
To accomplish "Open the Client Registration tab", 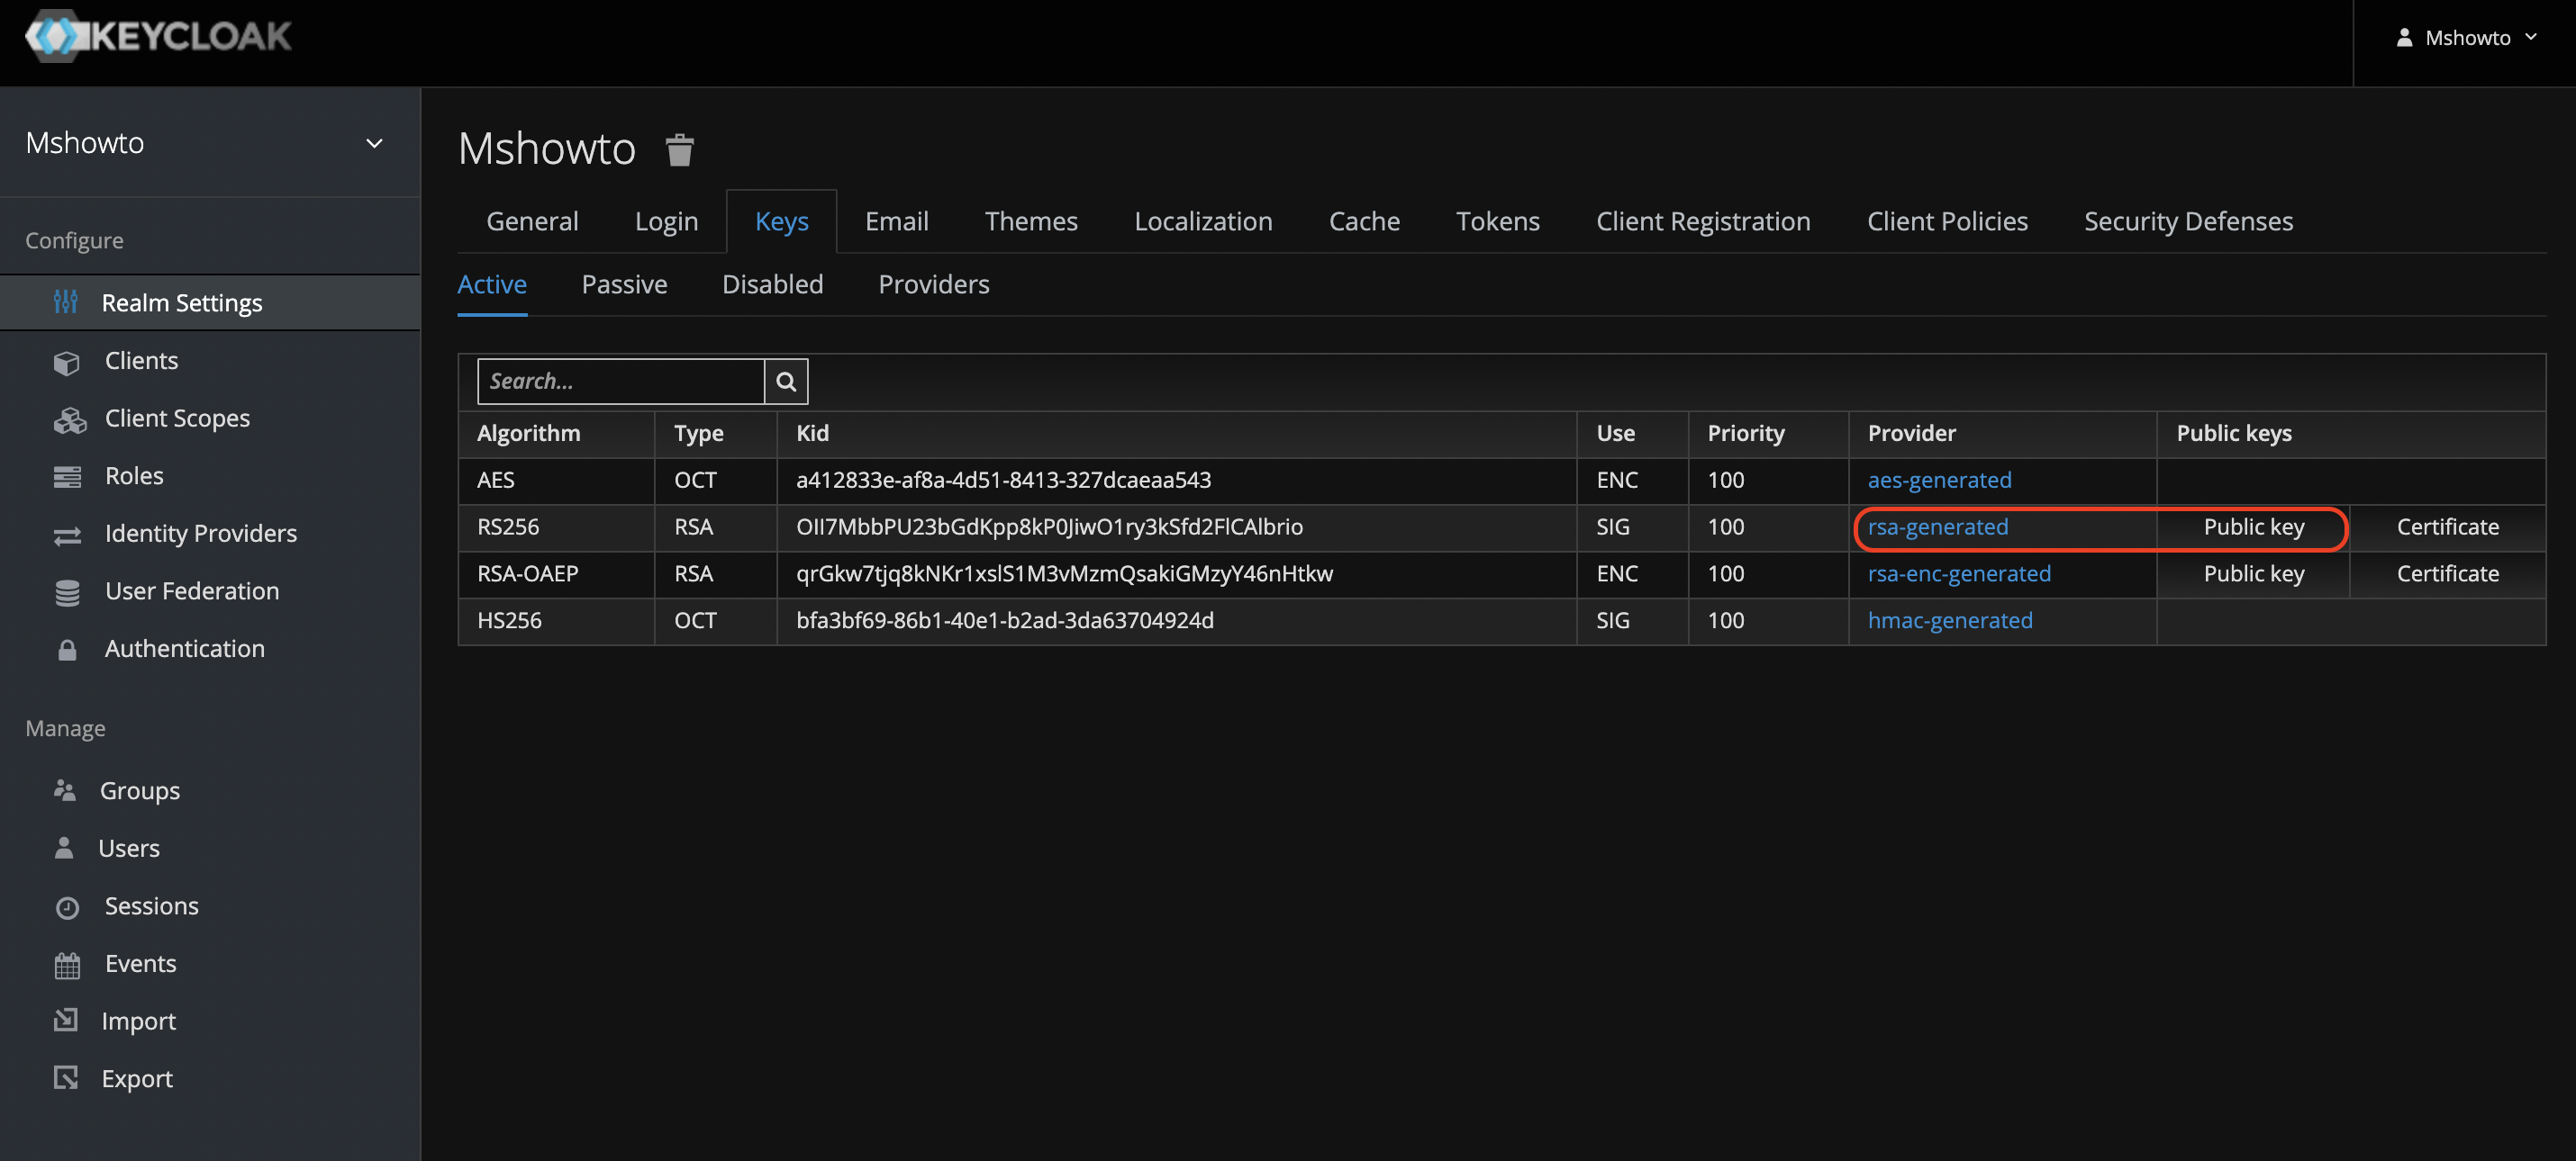I will tap(1703, 220).
